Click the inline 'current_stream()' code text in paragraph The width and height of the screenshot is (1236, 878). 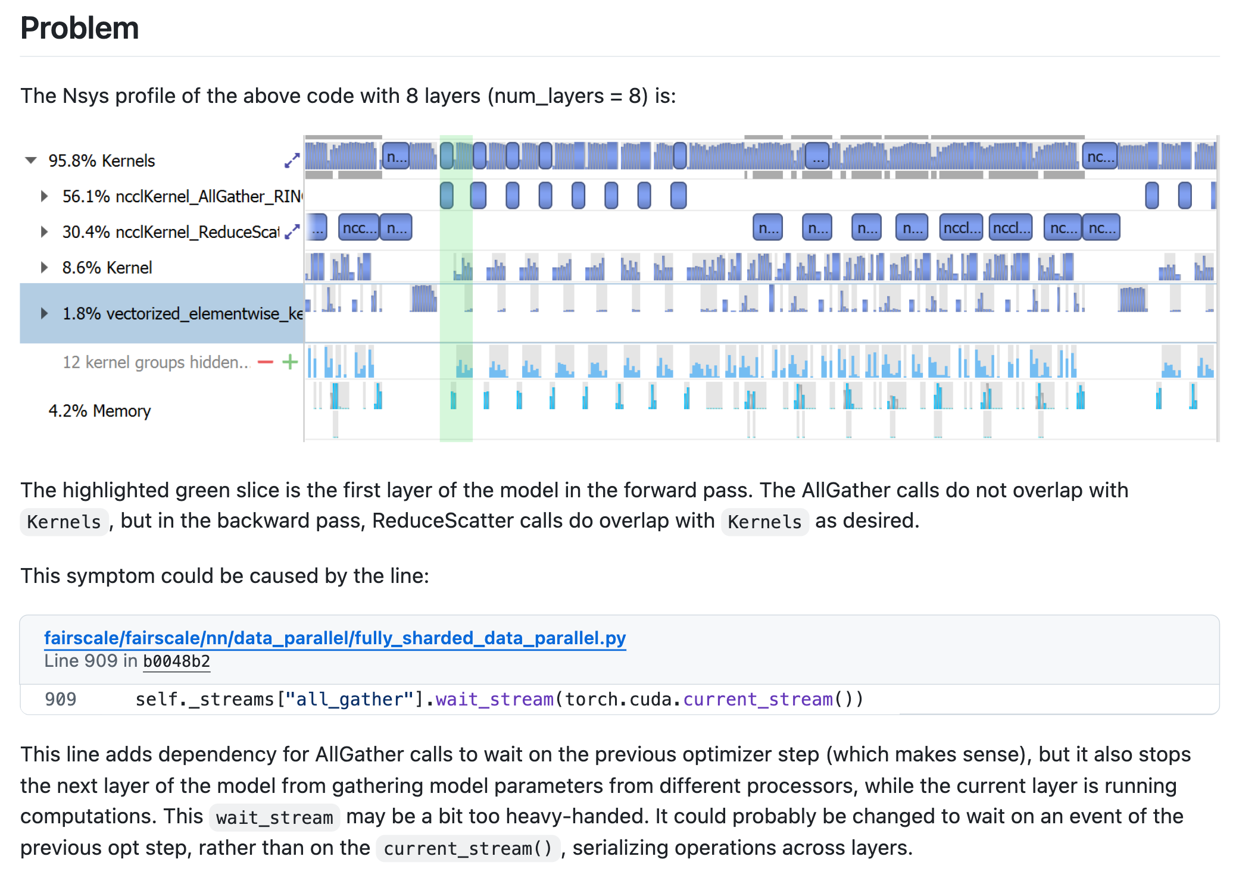468,848
